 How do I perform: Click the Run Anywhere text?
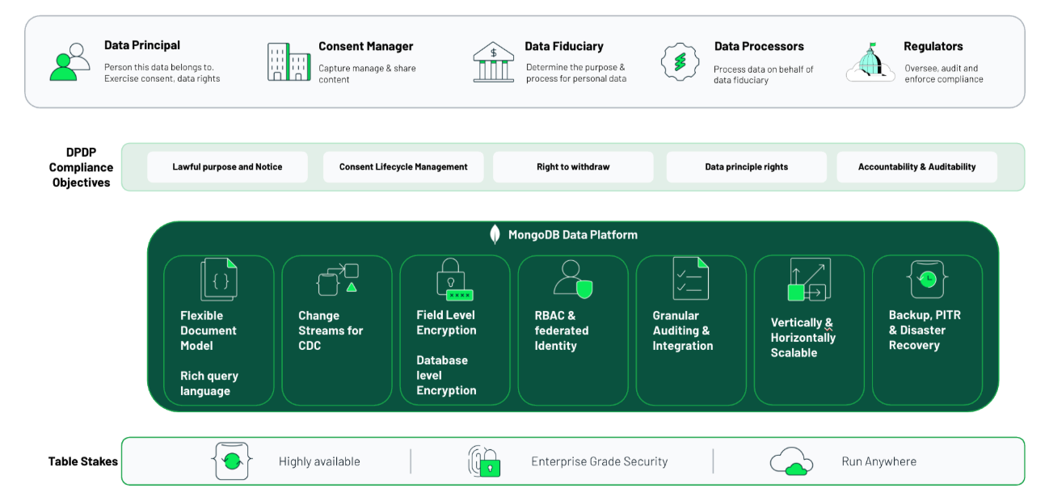pos(879,461)
